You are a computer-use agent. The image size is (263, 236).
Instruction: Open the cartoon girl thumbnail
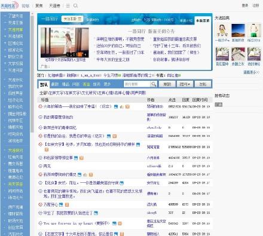[x=222, y=30]
